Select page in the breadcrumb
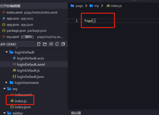159x115 pixels. 79,6
